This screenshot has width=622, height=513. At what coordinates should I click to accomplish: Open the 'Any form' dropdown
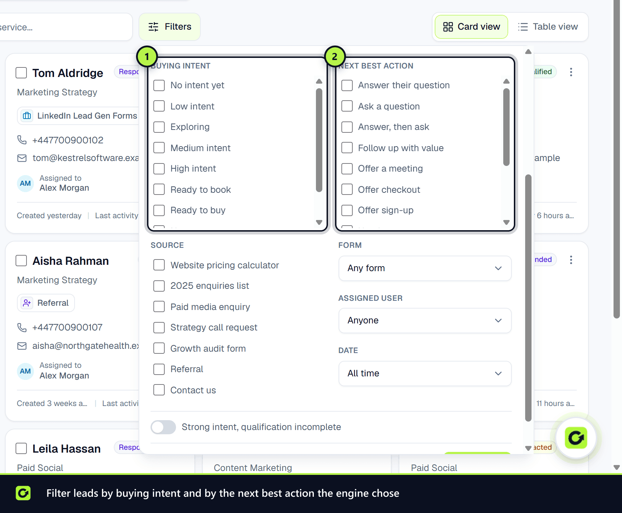[x=425, y=268]
